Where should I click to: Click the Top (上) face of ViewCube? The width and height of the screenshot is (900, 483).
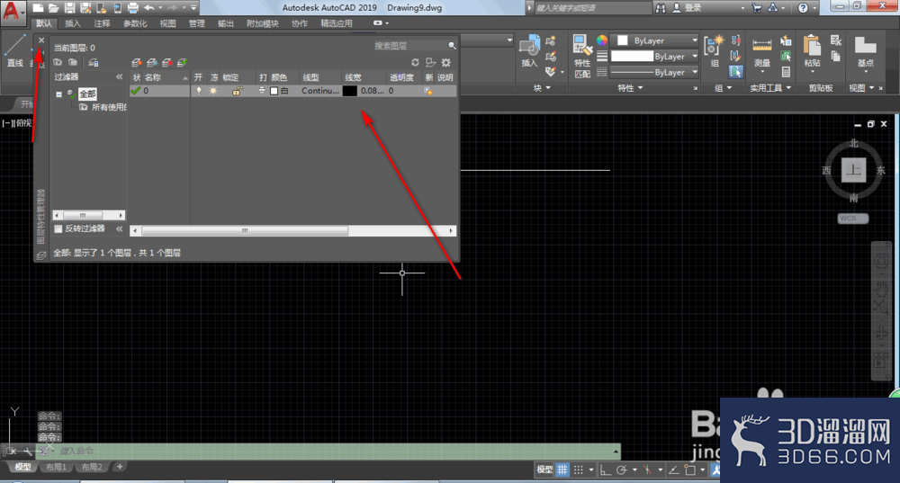(853, 170)
